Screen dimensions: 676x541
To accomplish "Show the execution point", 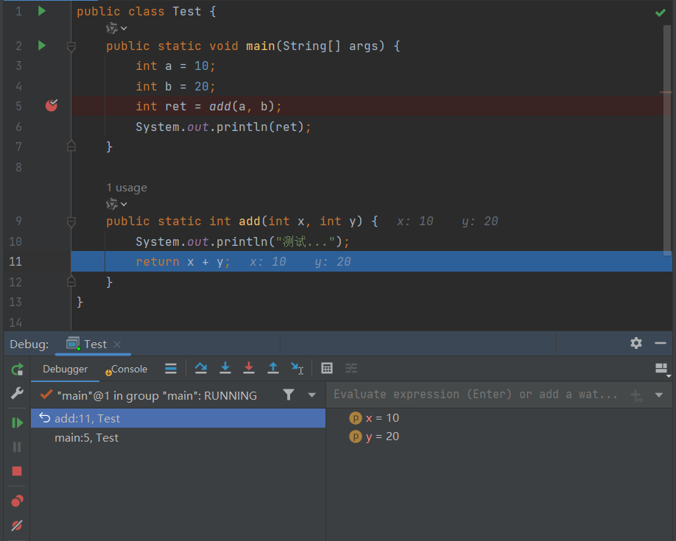I will pyautogui.click(x=171, y=368).
